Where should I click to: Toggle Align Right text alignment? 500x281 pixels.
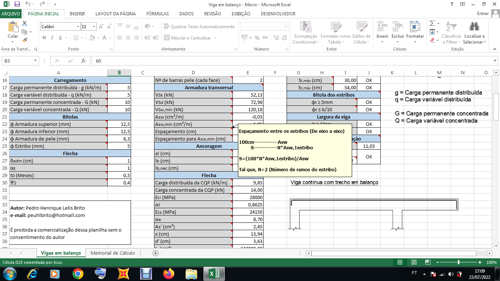[x=136, y=38]
